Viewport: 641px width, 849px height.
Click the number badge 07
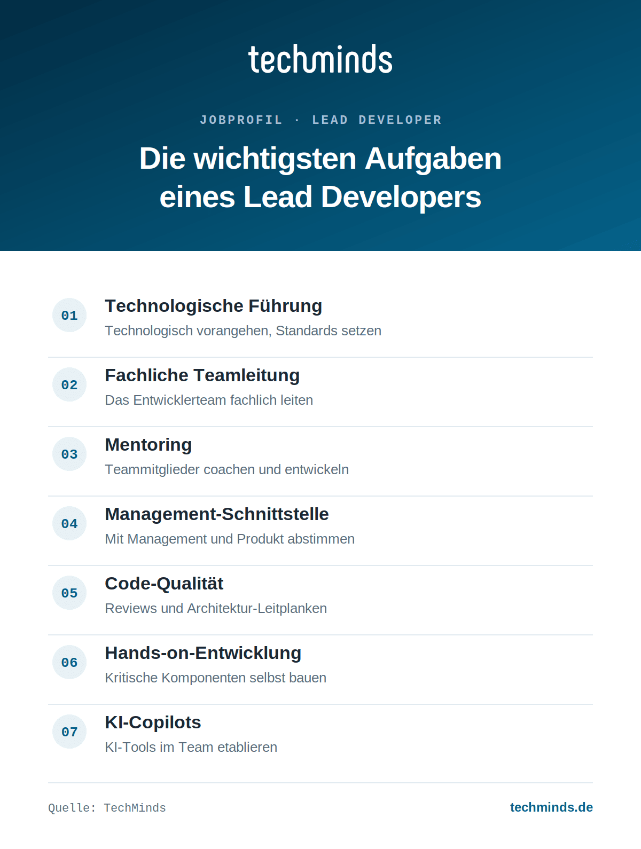(x=69, y=732)
